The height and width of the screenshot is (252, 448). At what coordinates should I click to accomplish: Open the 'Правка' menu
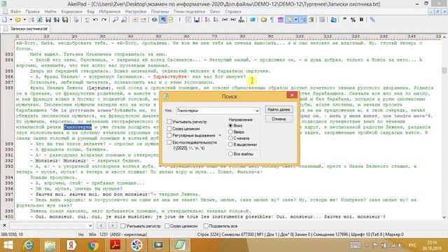tap(32, 11)
